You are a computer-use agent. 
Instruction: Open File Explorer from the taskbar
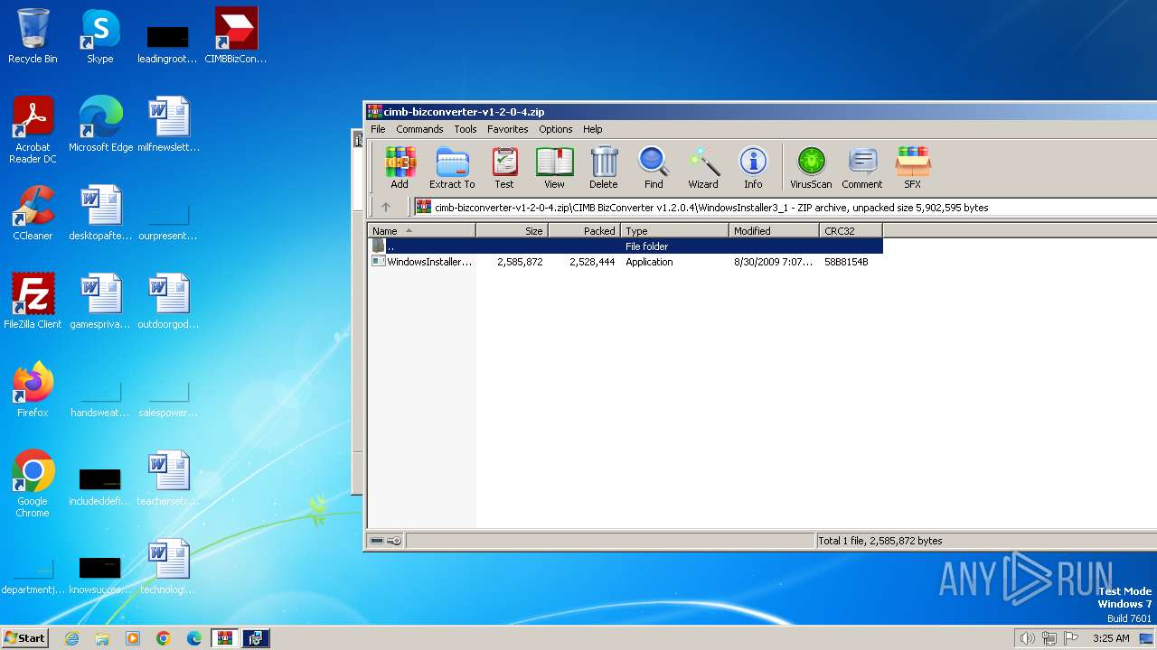102,638
